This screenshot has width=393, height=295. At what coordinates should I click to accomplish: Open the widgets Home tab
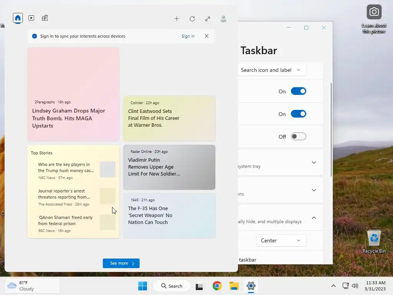(x=18, y=18)
